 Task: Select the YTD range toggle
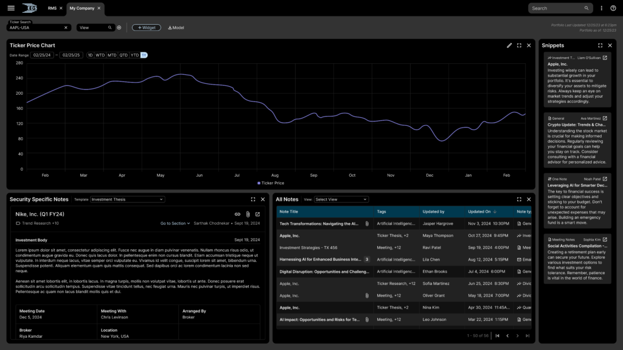tap(134, 55)
